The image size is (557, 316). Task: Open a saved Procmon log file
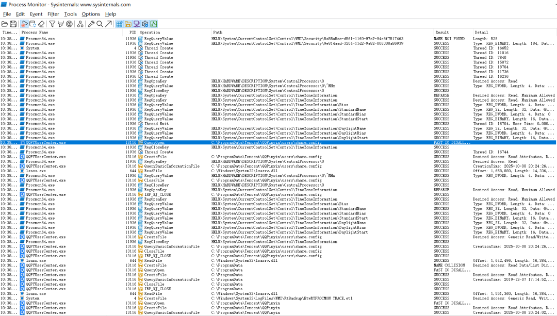click(5, 24)
